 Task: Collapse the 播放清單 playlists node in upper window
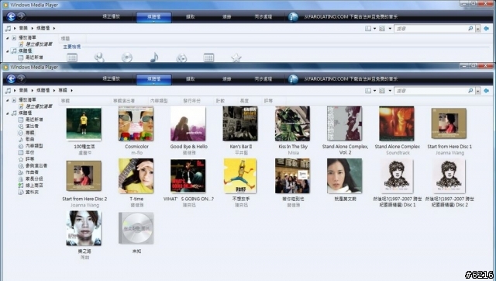[x=8, y=38]
